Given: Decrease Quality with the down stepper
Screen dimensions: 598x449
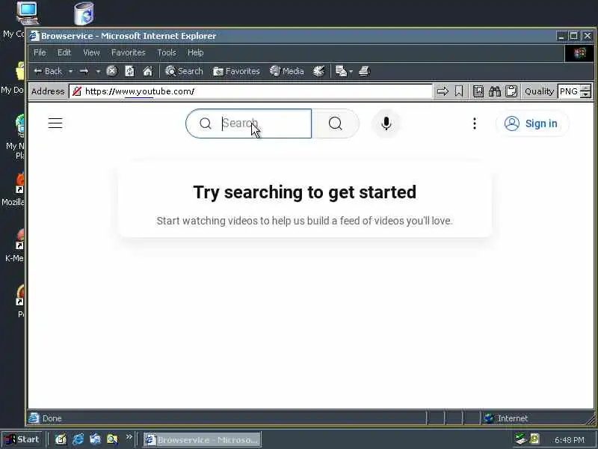Looking at the screenshot, I should [x=585, y=94].
